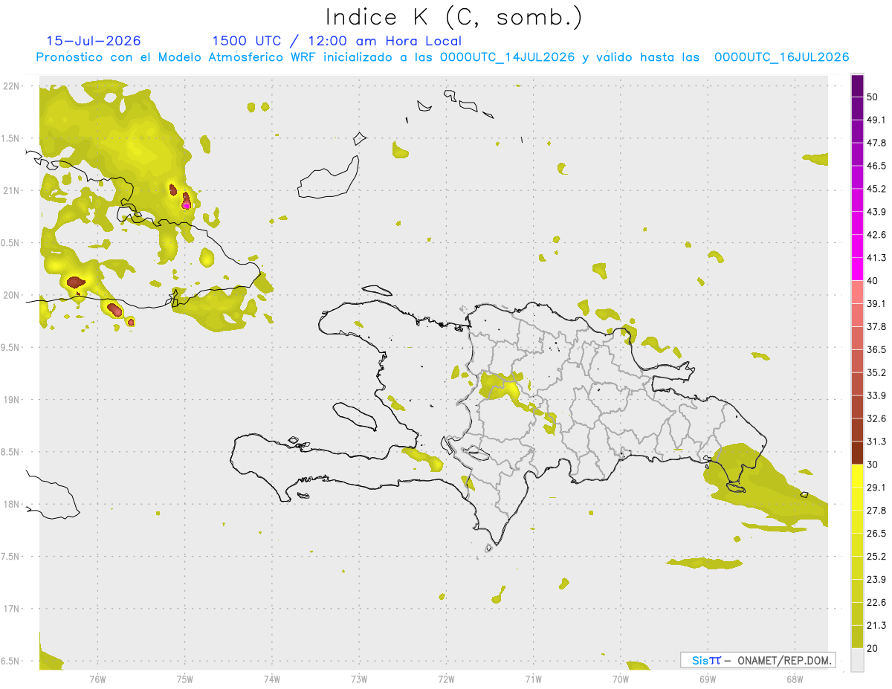Click the '30' color bar value
Viewport: 892px width, 689px height.
873,465
